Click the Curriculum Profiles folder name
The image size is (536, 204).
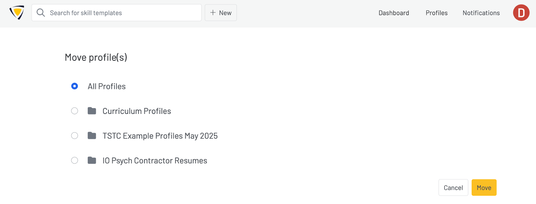pos(137,111)
